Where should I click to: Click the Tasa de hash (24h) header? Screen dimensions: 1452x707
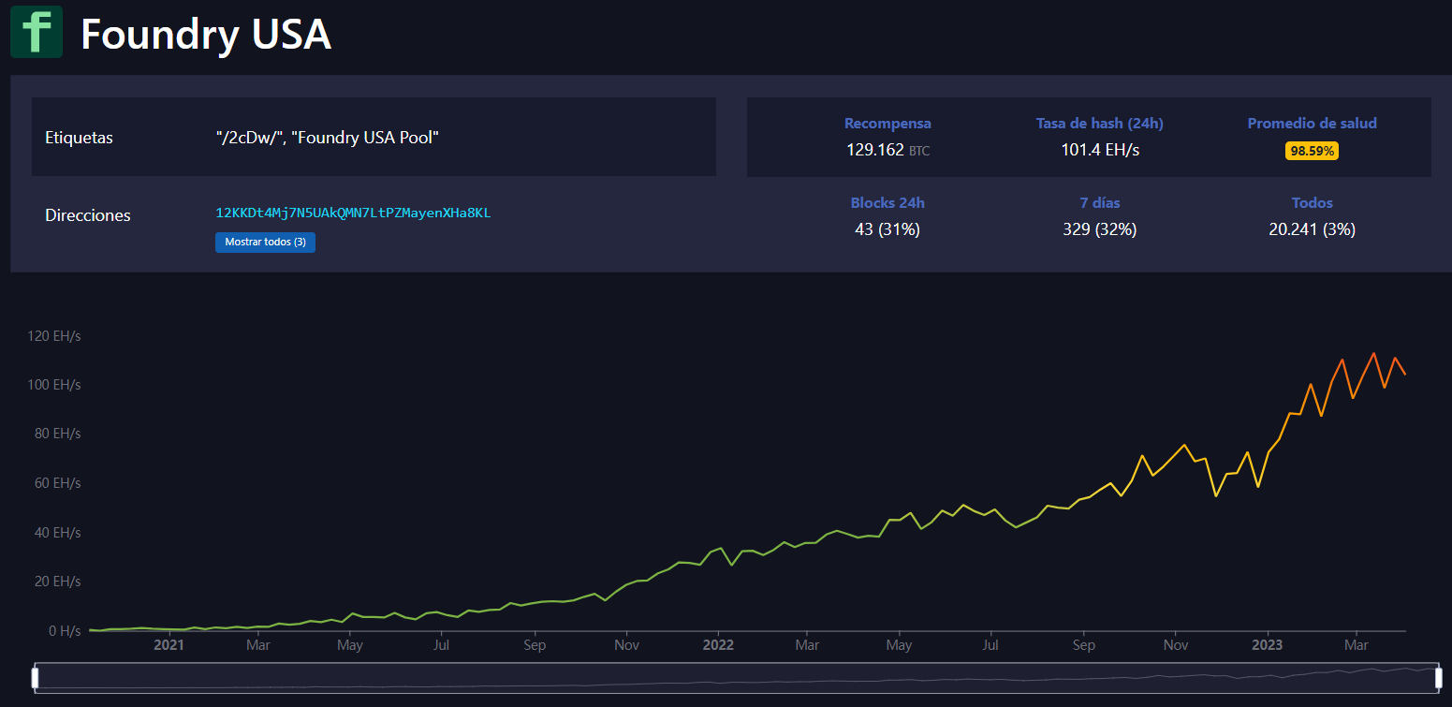pyautogui.click(x=1099, y=124)
